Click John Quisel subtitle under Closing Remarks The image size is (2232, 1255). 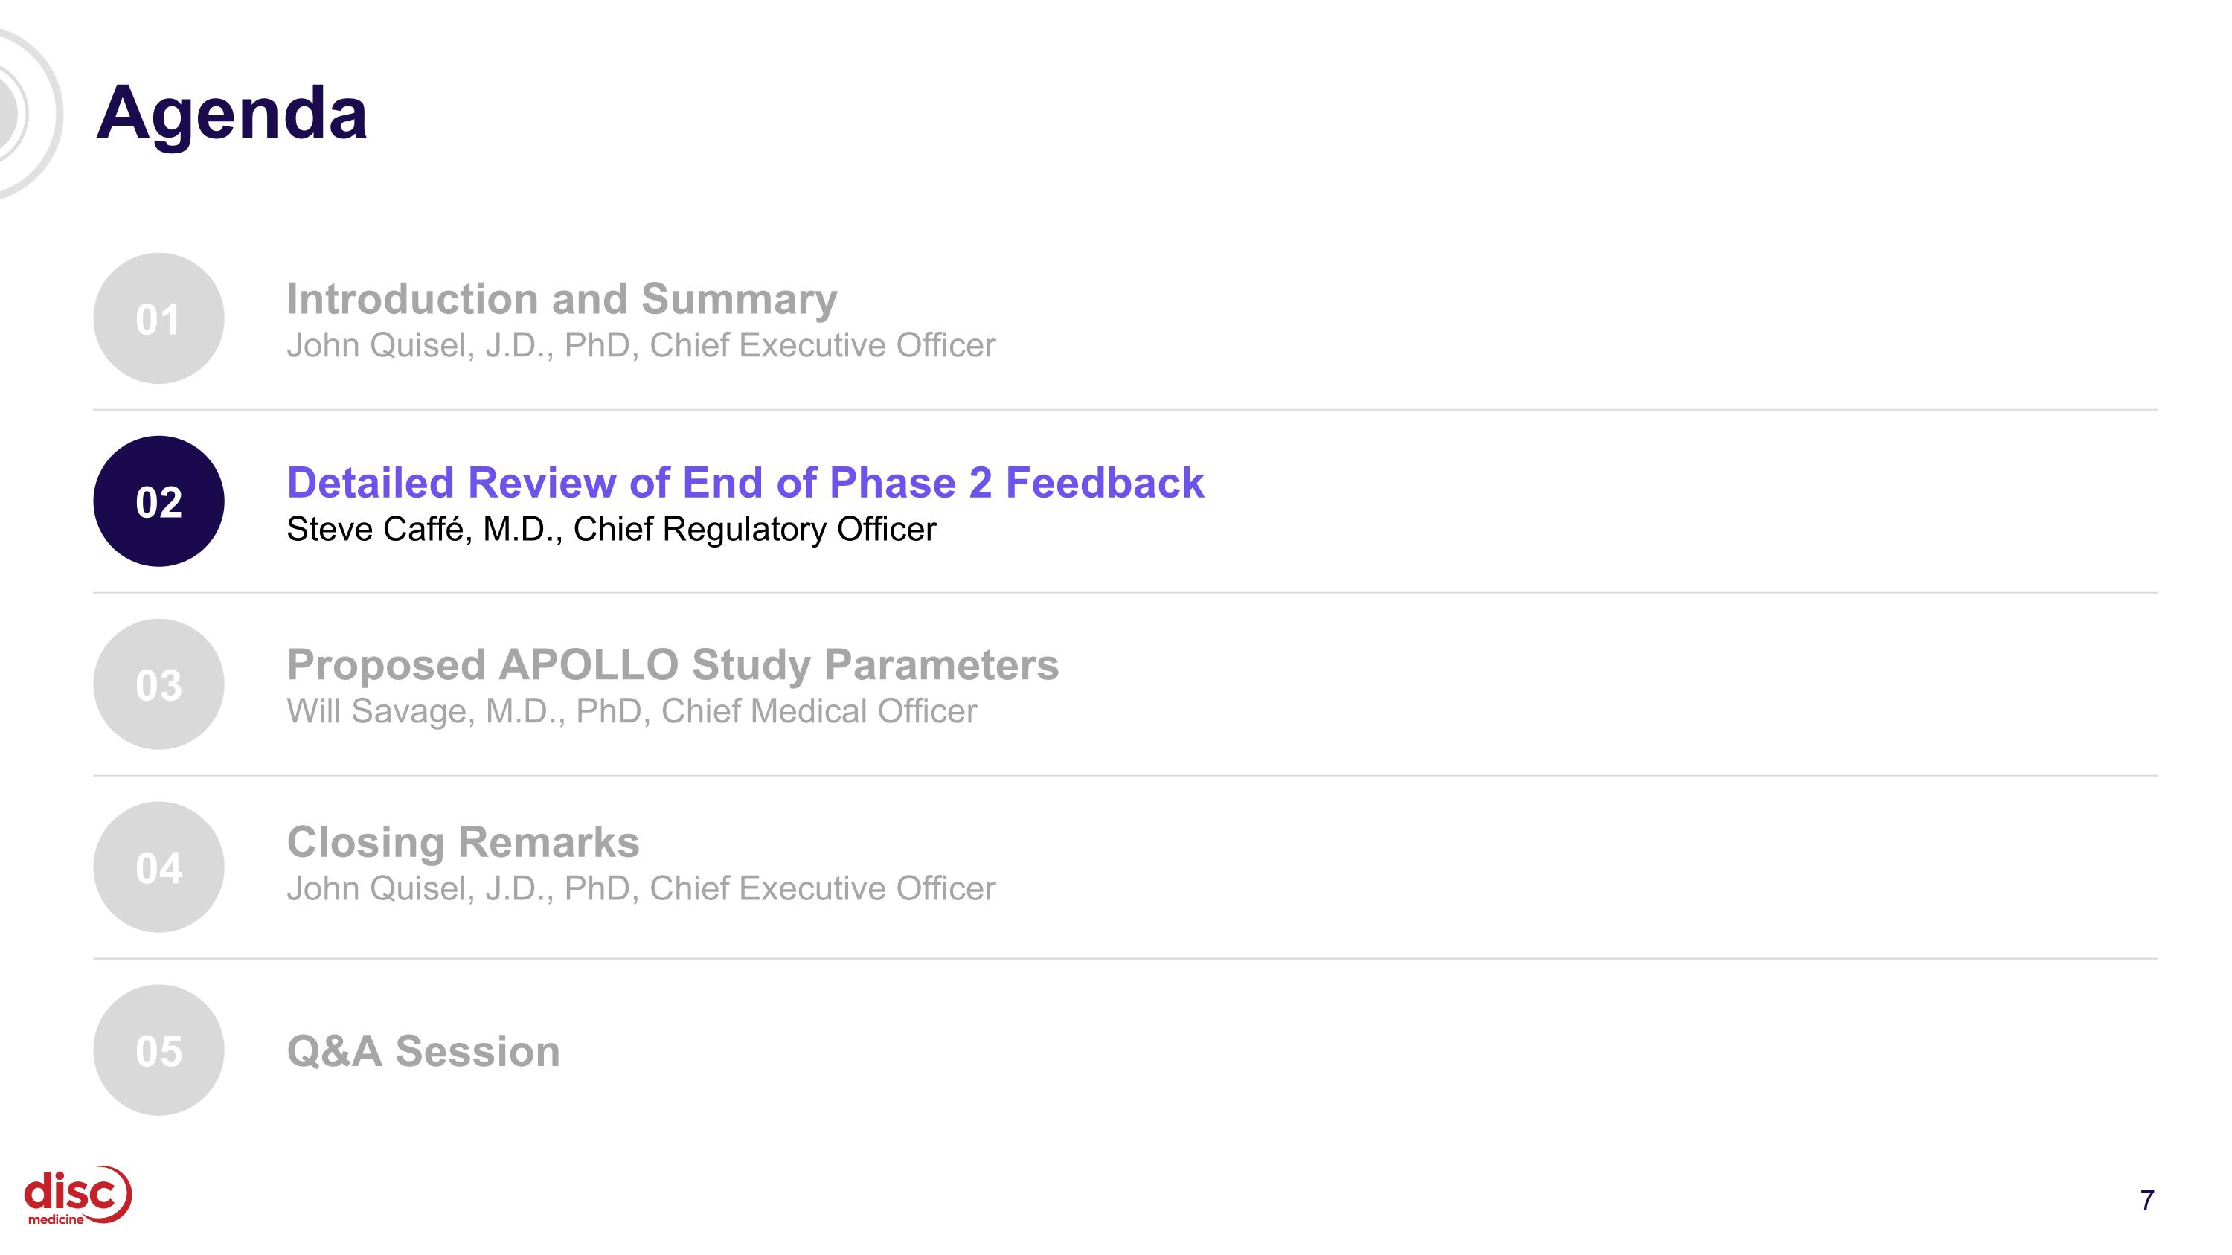tap(641, 889)
